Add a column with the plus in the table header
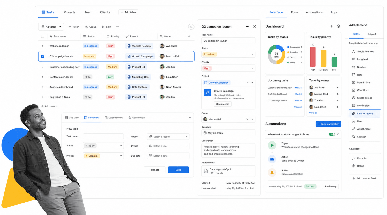This screenshot has height=215, width=387. 189,36
